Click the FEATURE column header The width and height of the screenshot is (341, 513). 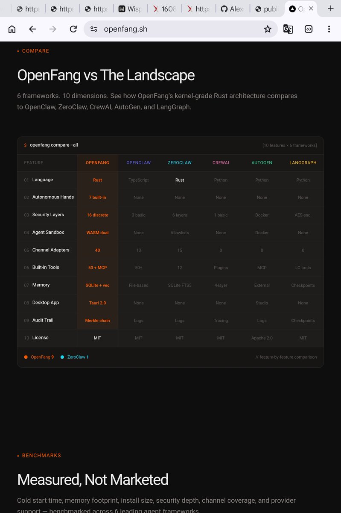pos(34,163)
